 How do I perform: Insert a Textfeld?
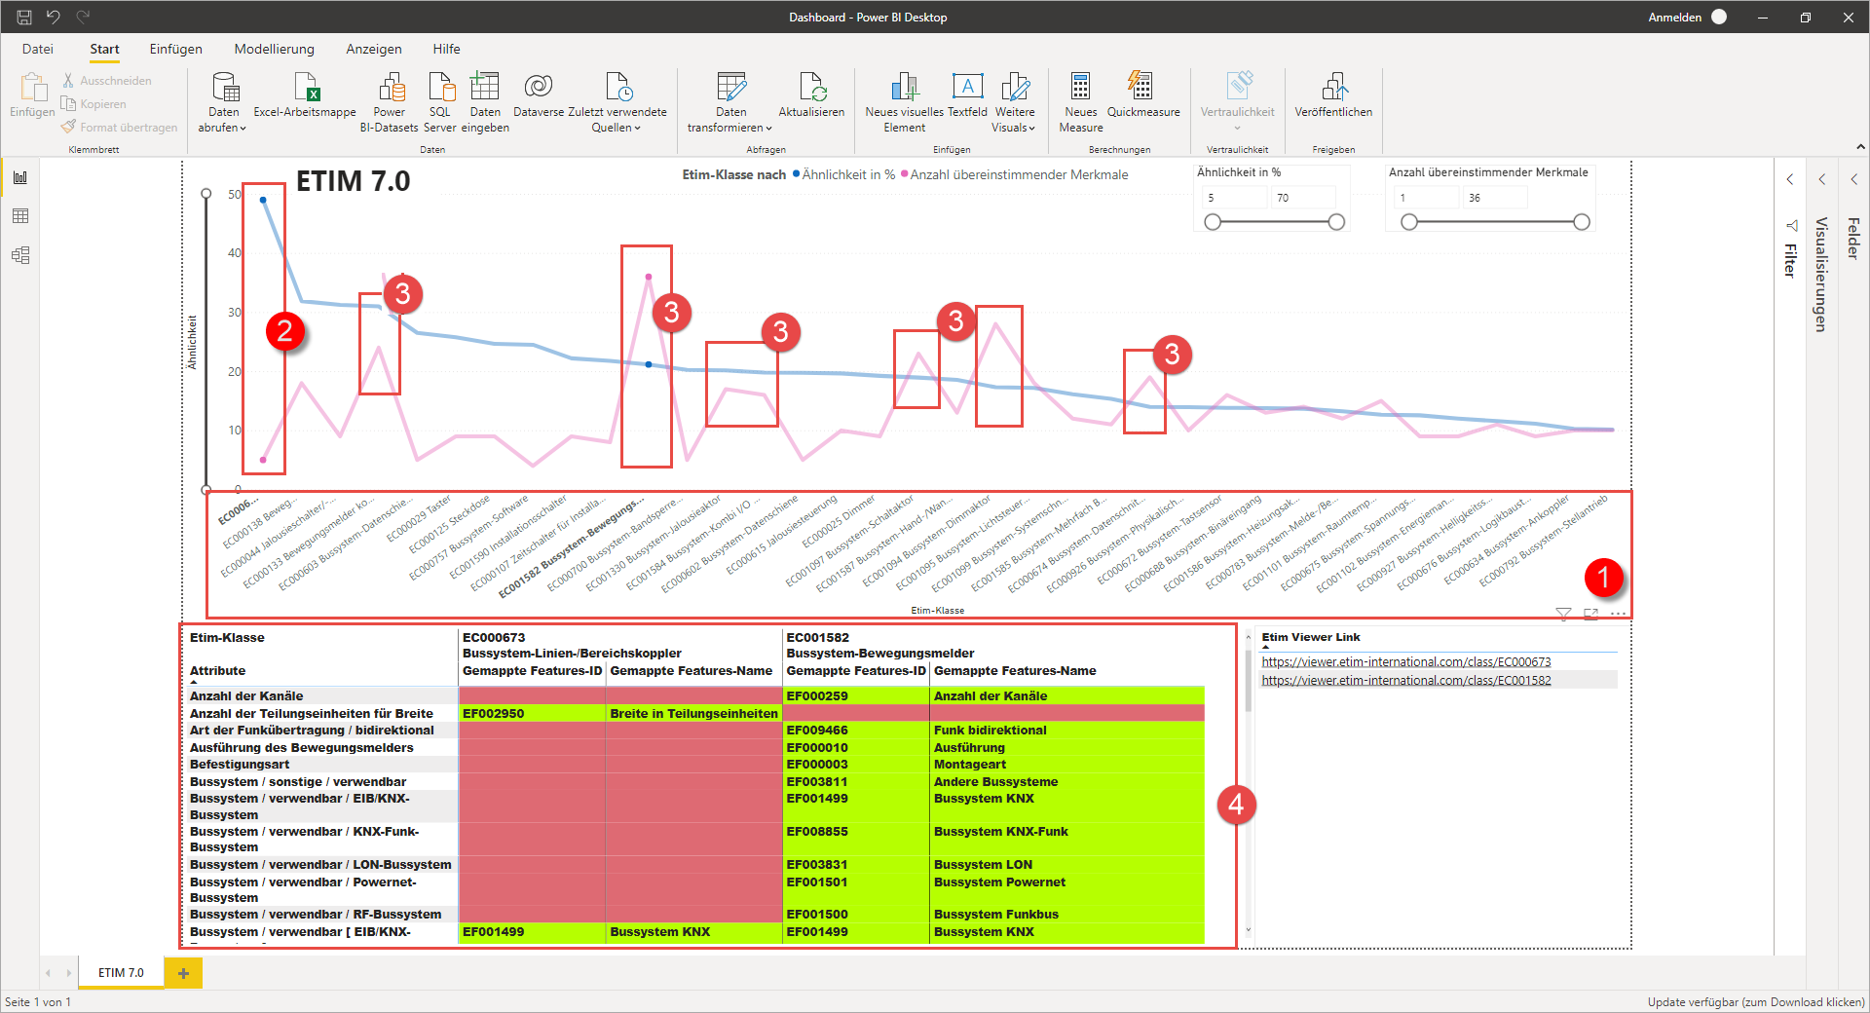(967, 94)
